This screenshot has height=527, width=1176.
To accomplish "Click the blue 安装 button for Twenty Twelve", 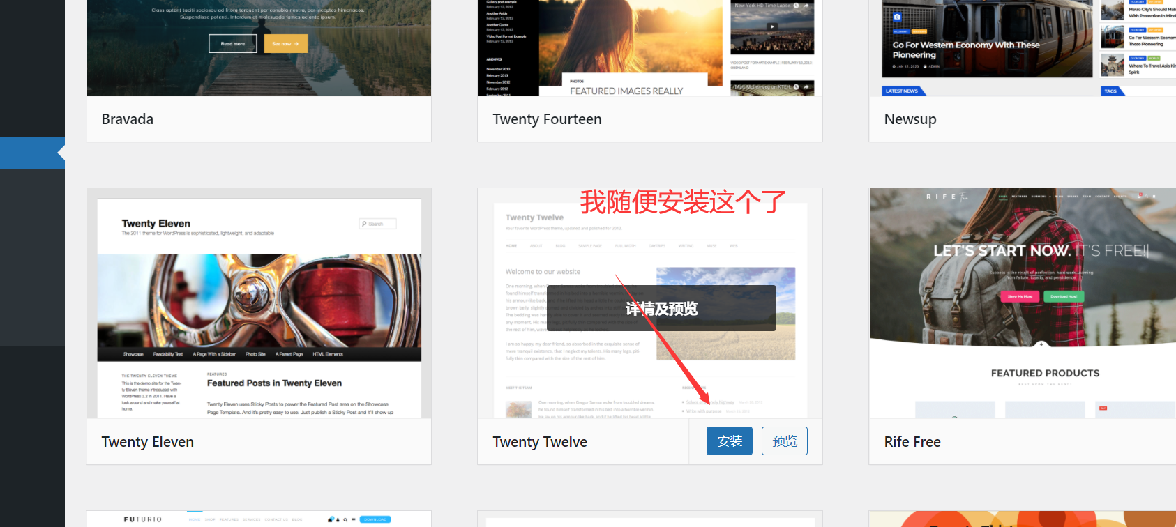I will [x=729, y=441].
